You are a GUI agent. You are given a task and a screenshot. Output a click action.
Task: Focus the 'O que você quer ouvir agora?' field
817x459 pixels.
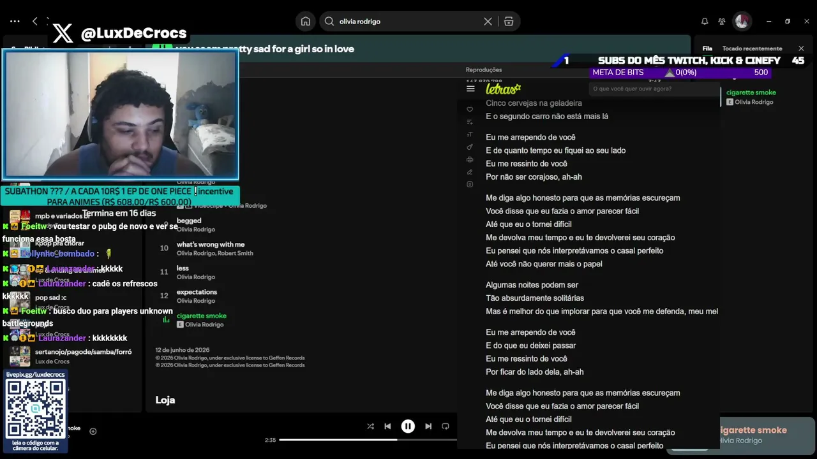(x=653, y=89)
